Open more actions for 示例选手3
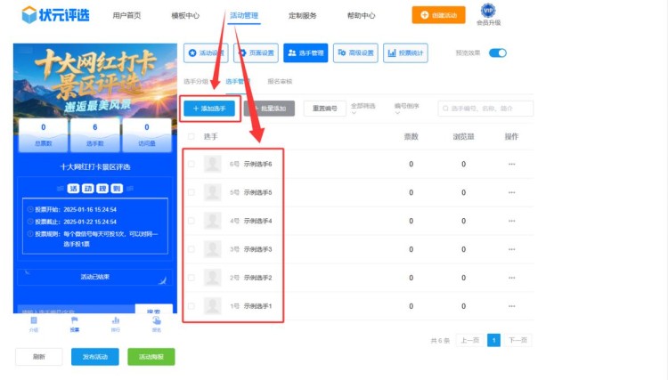The height and width of the screenshot is (380, 668). pos(511,249)
